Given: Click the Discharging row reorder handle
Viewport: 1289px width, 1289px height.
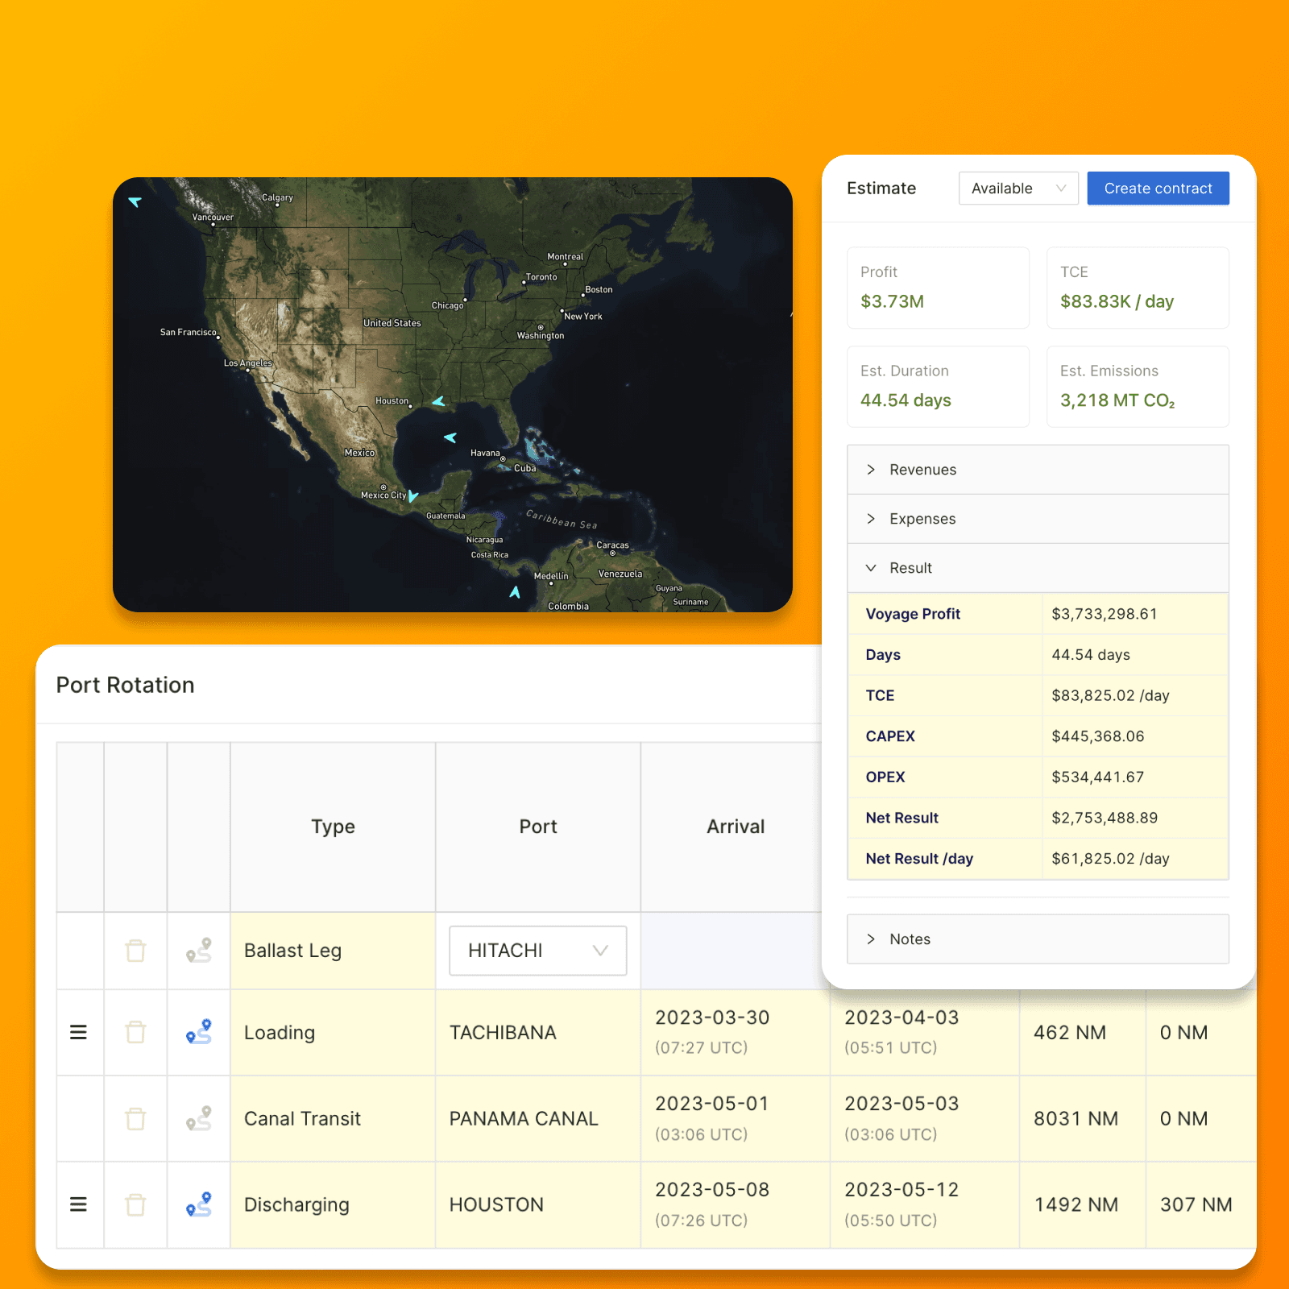Looking at the screenshot, I should (x=78, y=1204).
